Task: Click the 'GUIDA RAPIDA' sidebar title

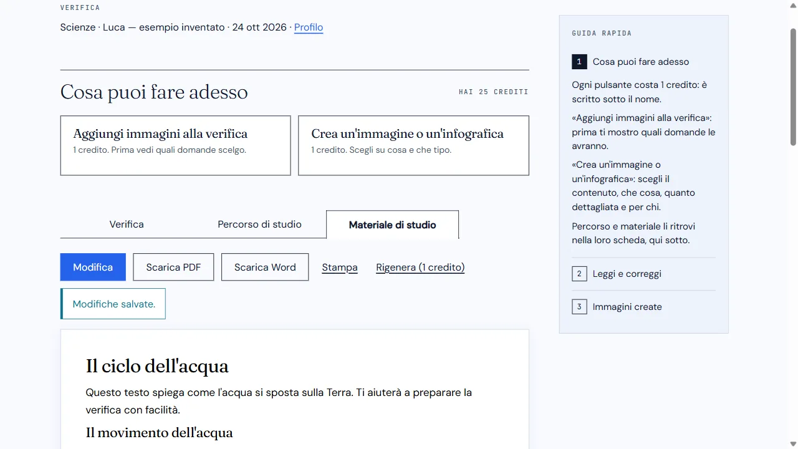Action: click(x=602, y=33)
